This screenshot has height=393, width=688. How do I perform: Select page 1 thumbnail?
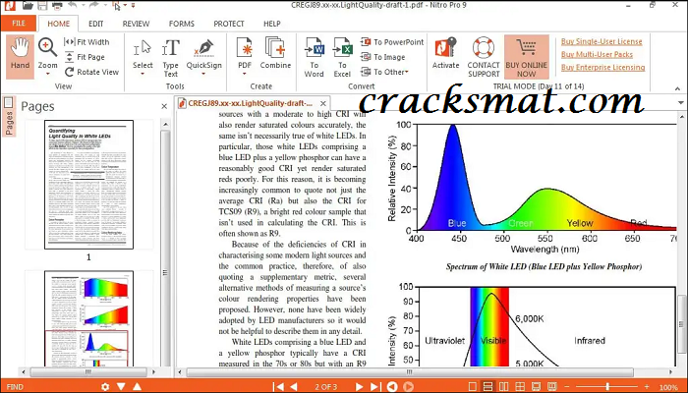point(88,185)
